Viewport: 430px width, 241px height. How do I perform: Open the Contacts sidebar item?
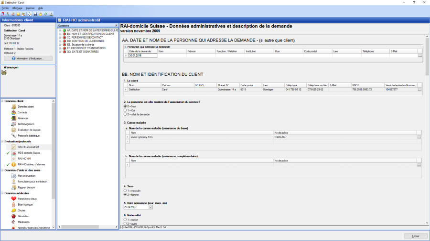pos(22,112)
